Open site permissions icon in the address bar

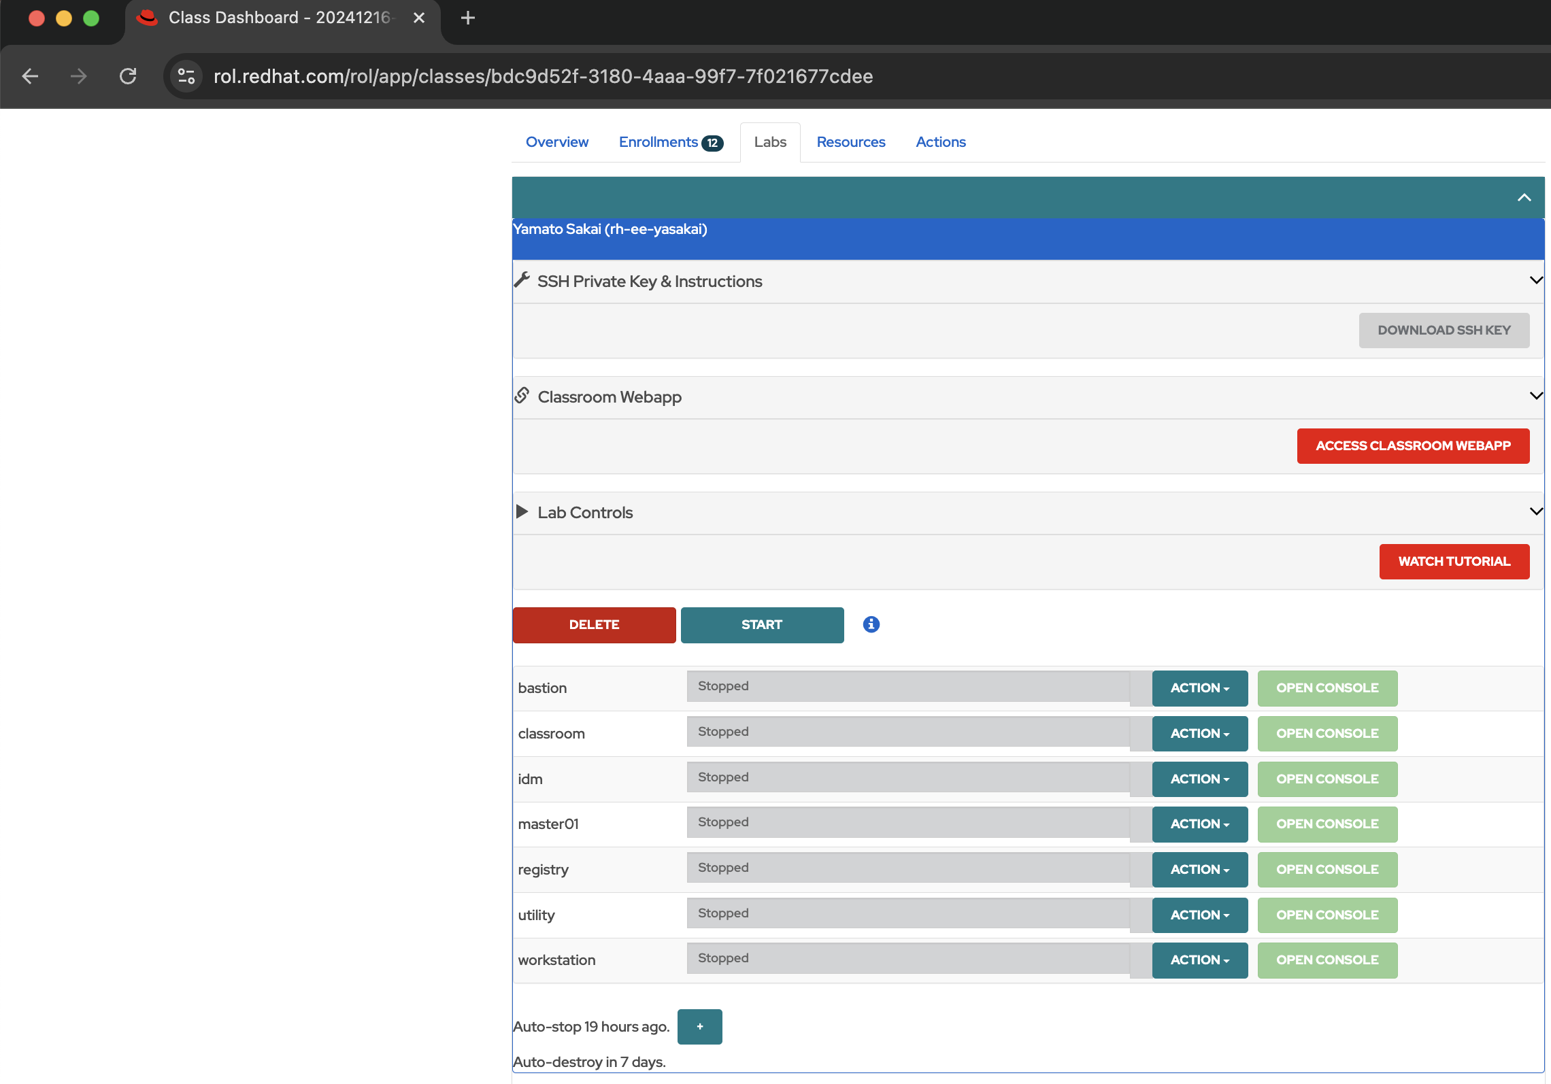coord(185,76)
